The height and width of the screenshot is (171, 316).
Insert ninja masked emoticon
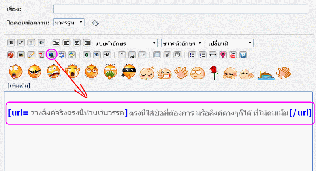129,72
